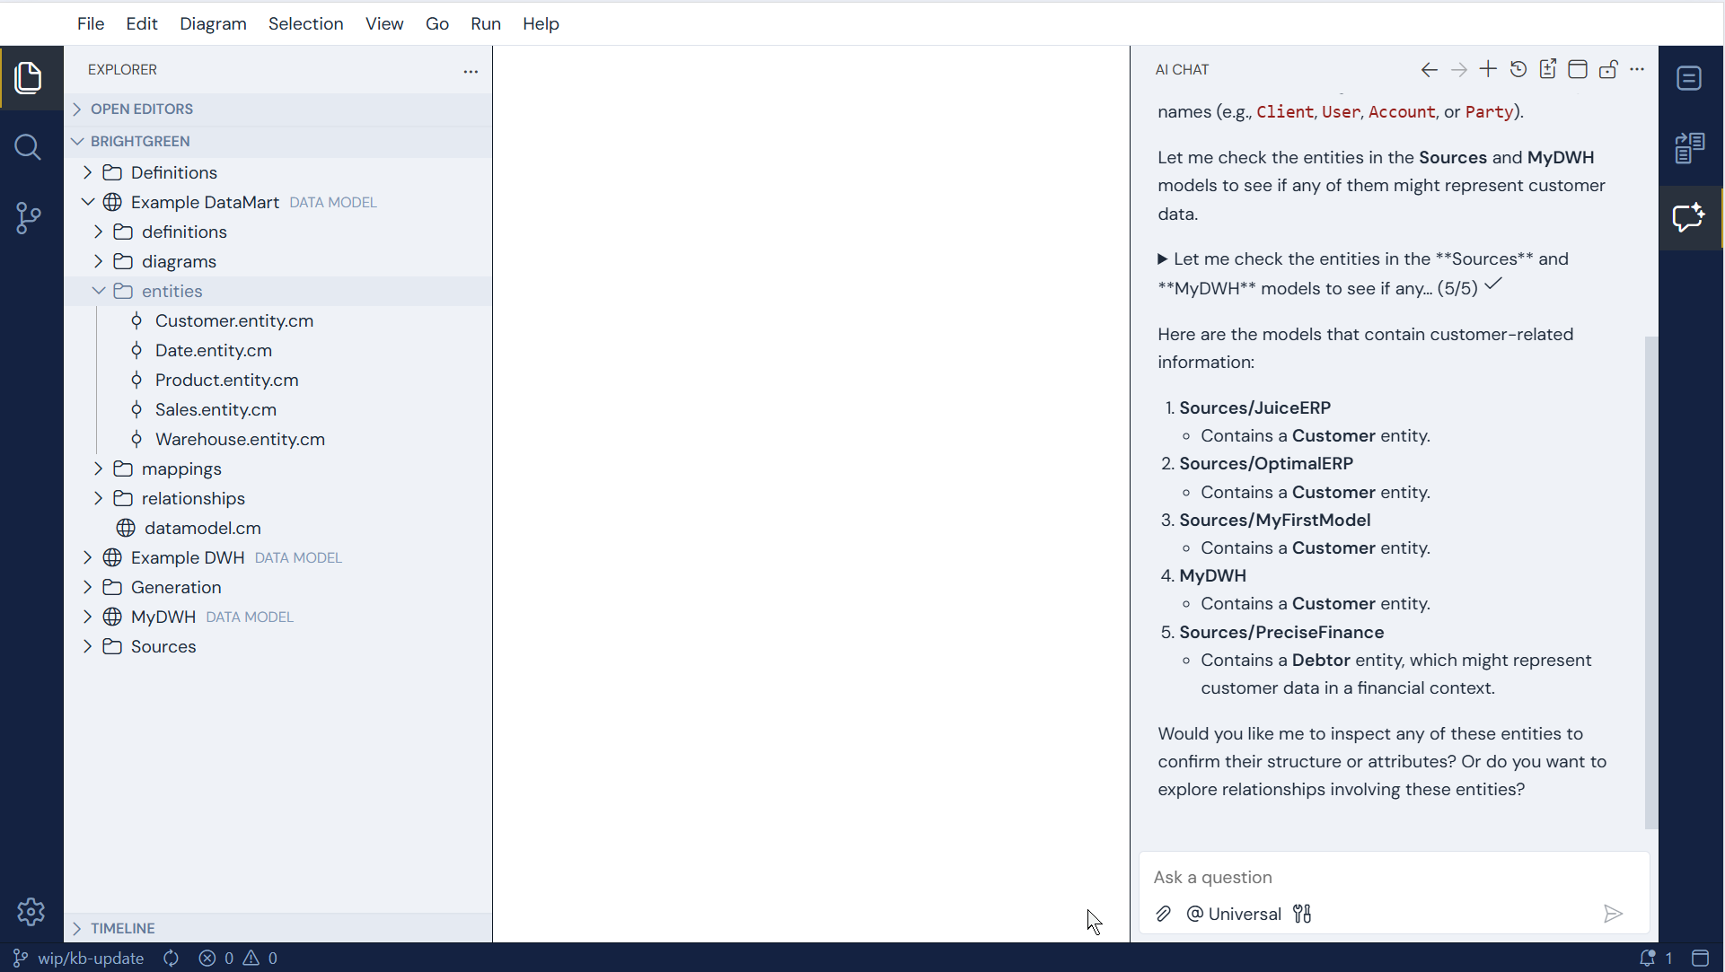
Task: Click the AI chat vertical scrollbar
Action: 1650,582
